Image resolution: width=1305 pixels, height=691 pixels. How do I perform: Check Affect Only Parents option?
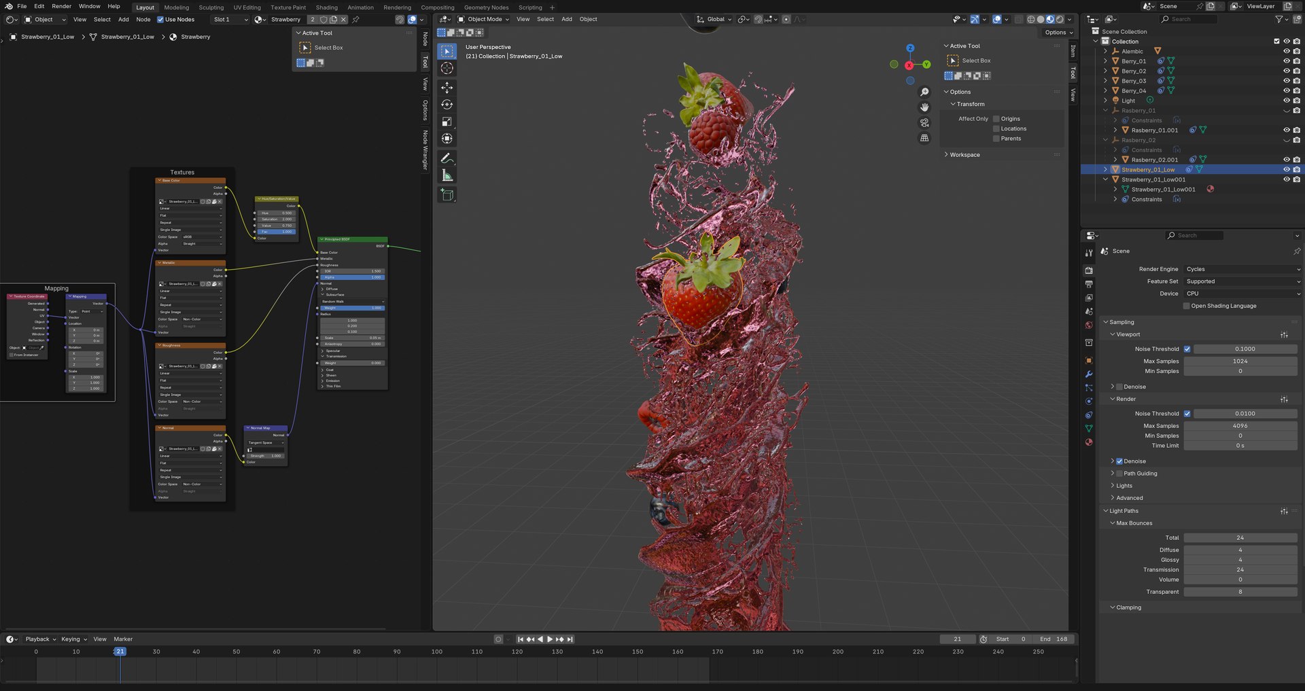[996, 139]
